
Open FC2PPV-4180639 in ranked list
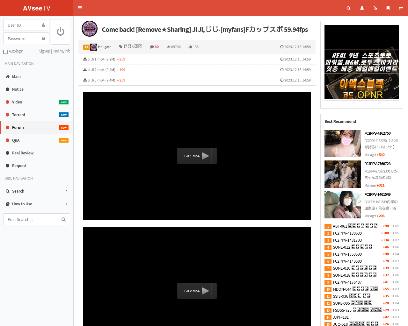pyautogui.click(x=347, y=233)
